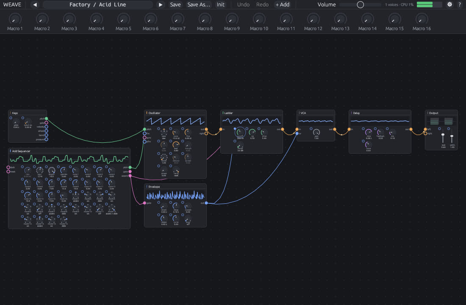Click the Macro 4 knob

pyautogui.click(x=96, y=19)
